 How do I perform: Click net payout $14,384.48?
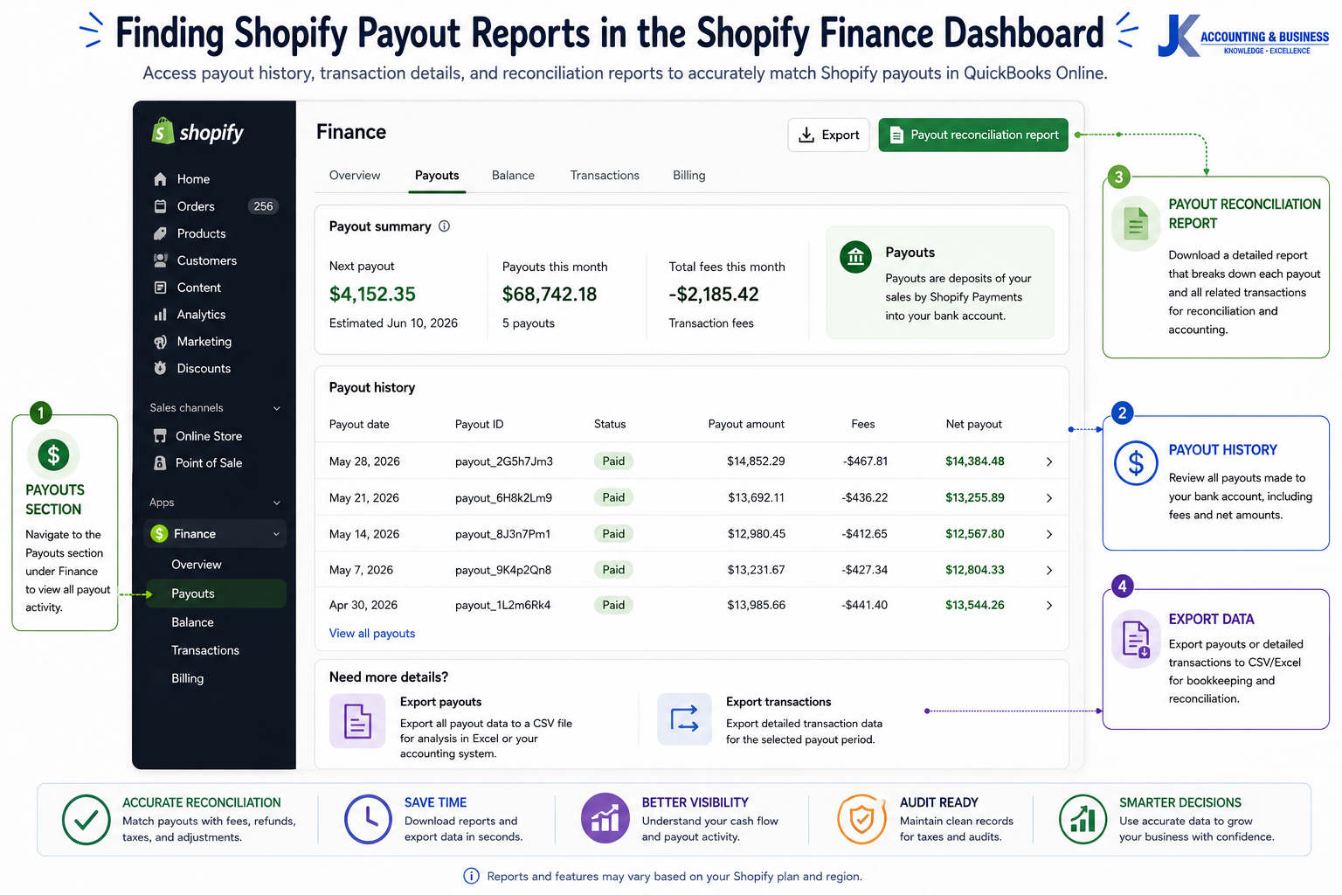[x=975, y=461]
